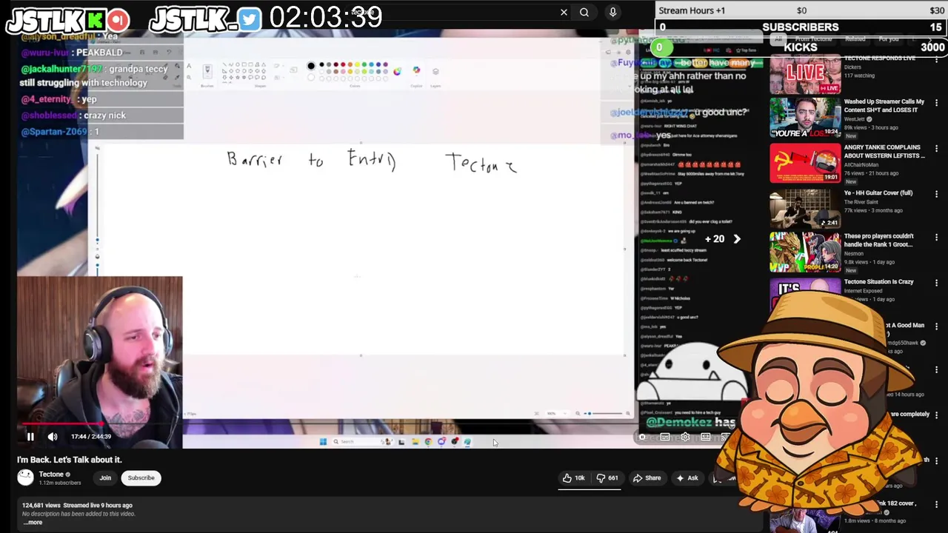Open the Copilot button in Paint's toolbar

pyautogui.click(x=416, y=71)
